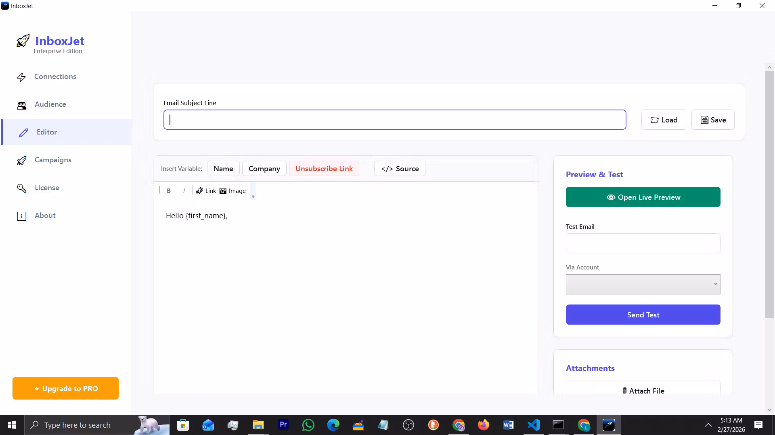Click the Upgrade to PRO button
Viewport: 775px width, 435px height.
click(x=65, y=388)
